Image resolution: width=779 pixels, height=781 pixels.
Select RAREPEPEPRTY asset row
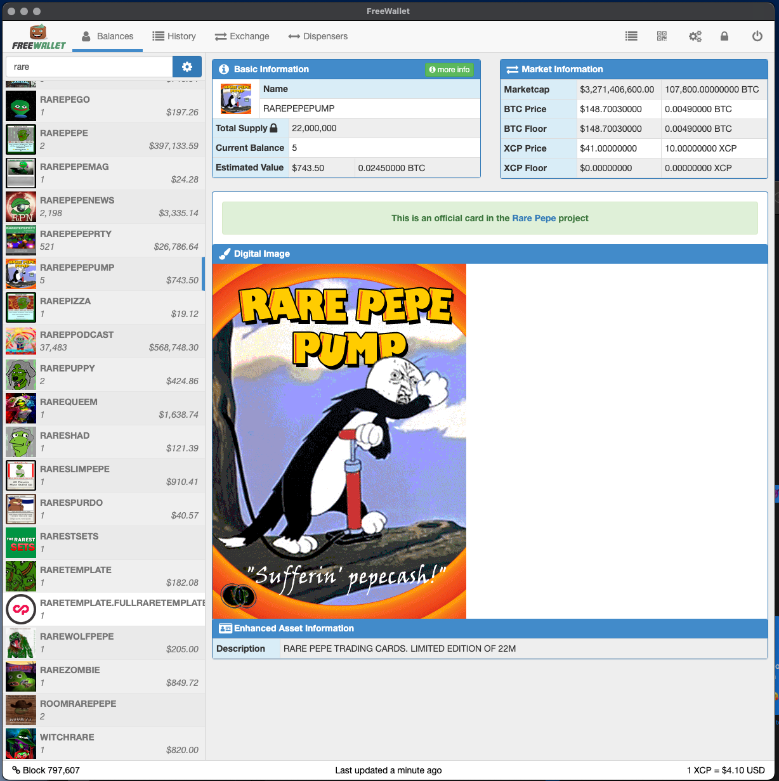tap(103, 240)
